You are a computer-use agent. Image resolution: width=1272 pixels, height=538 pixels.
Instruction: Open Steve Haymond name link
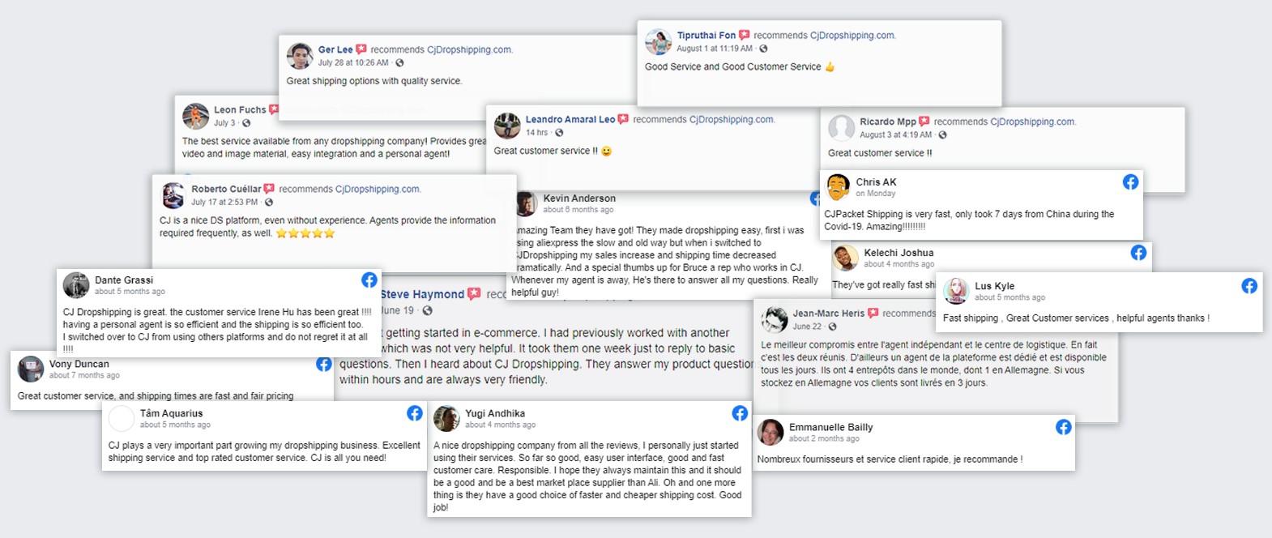point(422,294)
